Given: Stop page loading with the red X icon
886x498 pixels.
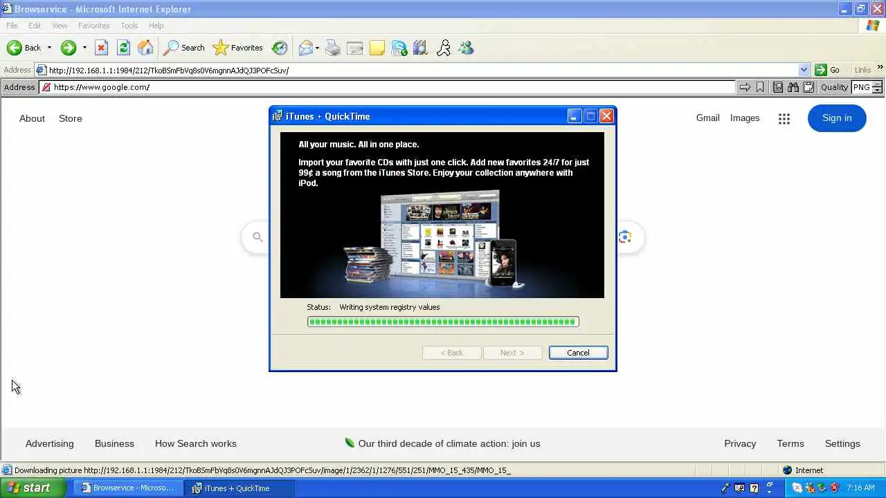Looking at the screenshot, I should click(x=101, y=48).
